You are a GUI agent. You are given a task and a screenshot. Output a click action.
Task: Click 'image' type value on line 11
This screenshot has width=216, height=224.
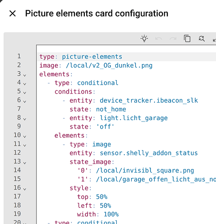point(101,144)
